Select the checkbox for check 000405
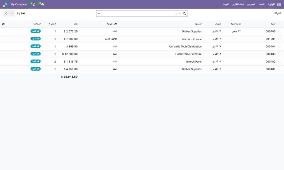Viewport: 284px width, 170px height. coord(280,31)
